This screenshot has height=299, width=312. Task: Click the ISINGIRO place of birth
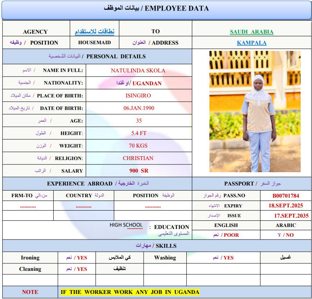pos(138,95)
